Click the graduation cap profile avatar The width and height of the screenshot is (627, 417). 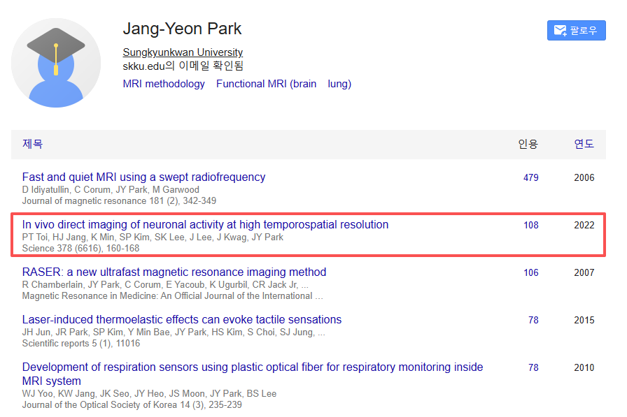56,63
